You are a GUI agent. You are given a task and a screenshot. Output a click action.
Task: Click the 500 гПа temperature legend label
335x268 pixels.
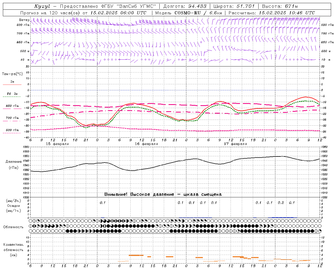pos(12,130)
